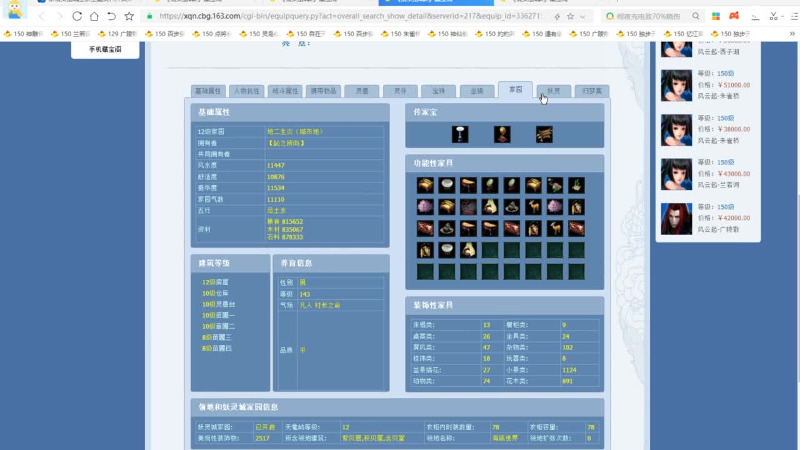The image size is (800, 450).
Task: Open the red game controller icon
Action: (x=735, y=16)
